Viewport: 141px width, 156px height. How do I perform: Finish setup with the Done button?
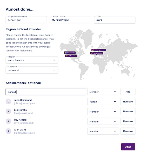point(128,147)
